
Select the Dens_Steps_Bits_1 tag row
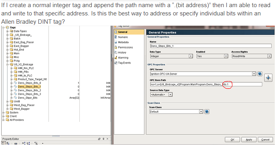coord(29,87)
